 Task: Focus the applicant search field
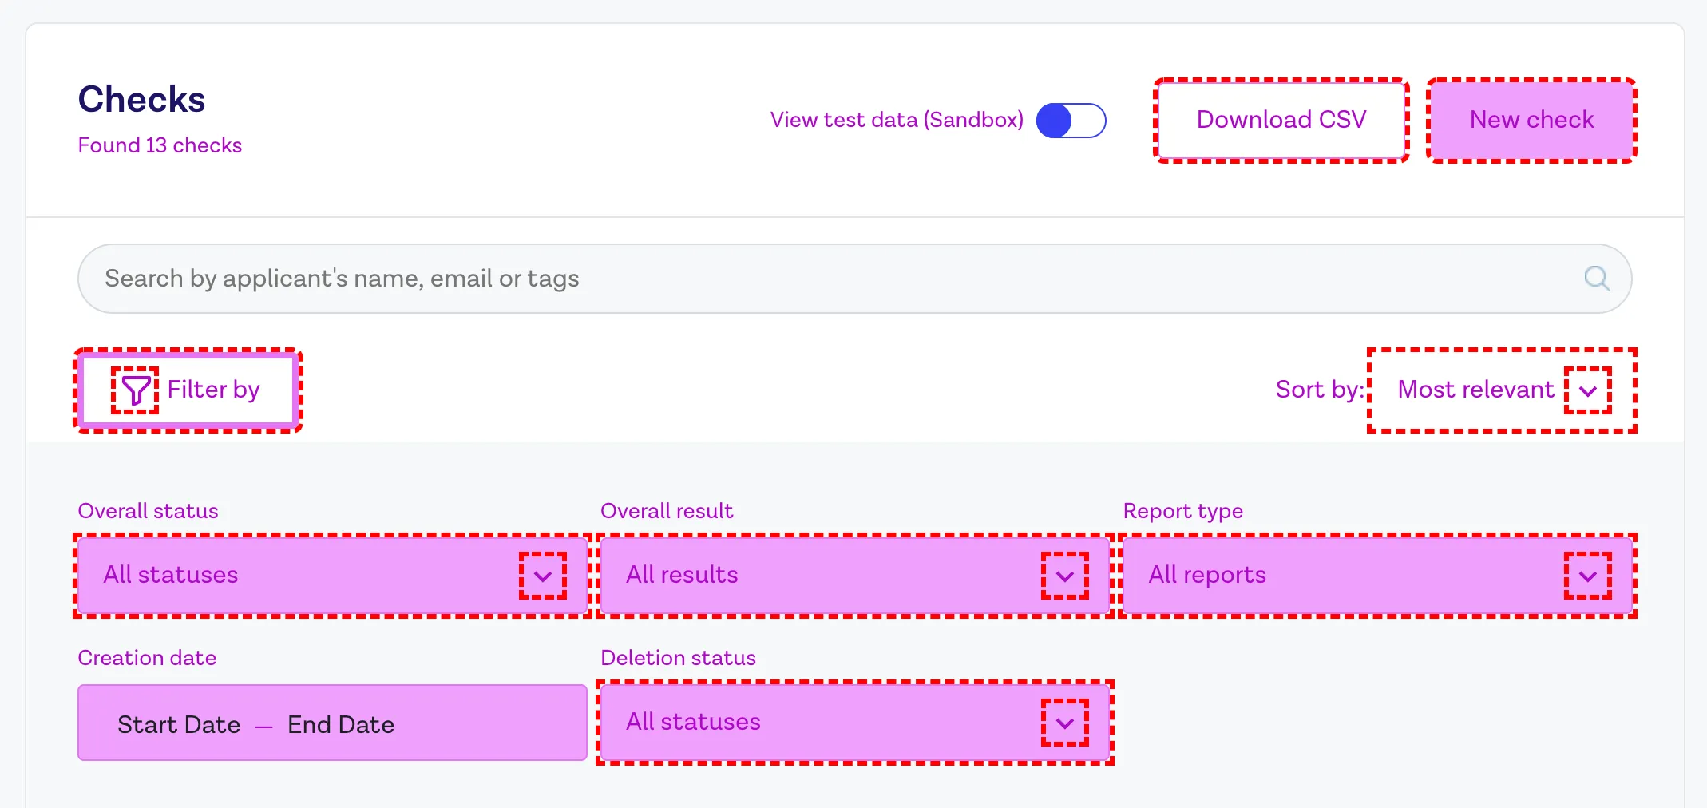click(854, 279)
